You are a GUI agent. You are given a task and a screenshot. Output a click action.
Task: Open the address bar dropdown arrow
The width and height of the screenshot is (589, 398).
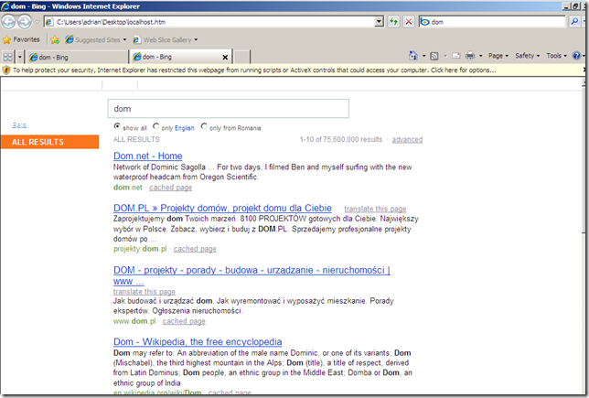pos(379,22)
